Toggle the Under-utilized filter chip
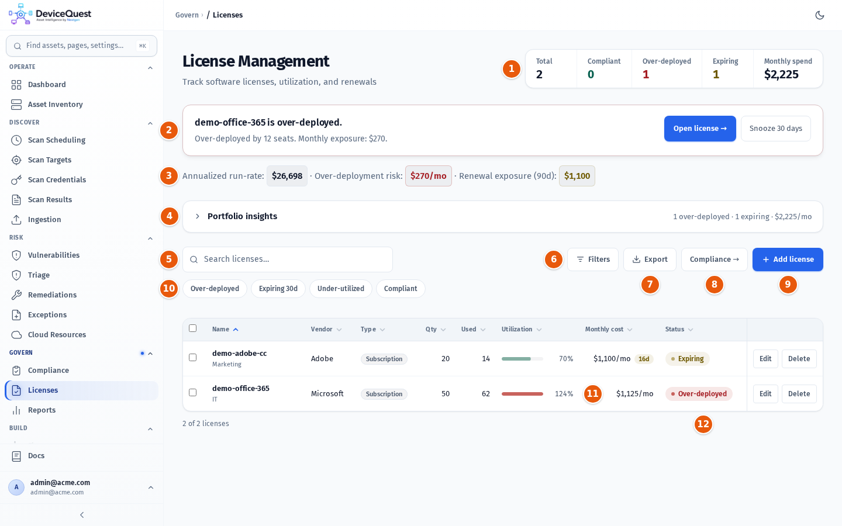 point(341,289)
